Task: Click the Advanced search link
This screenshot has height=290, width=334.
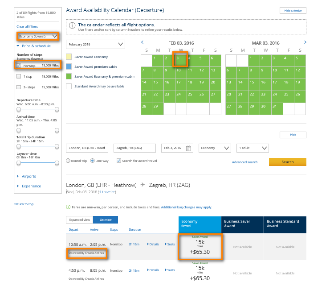Action: click(244, 162)
